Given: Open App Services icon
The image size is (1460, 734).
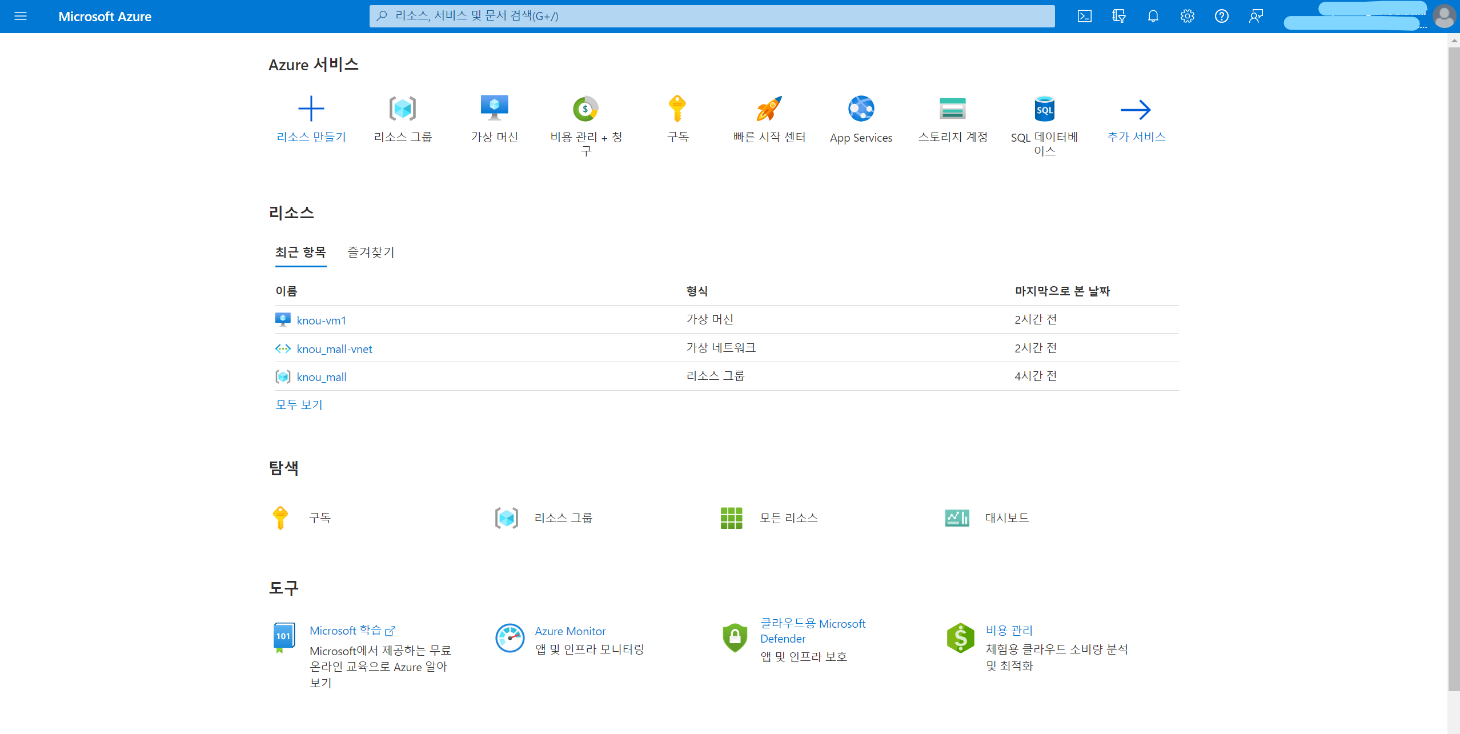Looking at the screenshot, I should point(861,109).
